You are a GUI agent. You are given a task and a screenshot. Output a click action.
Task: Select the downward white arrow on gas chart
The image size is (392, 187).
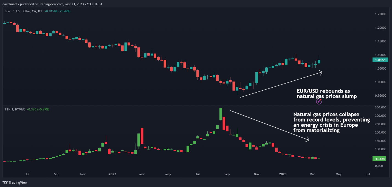269,126
